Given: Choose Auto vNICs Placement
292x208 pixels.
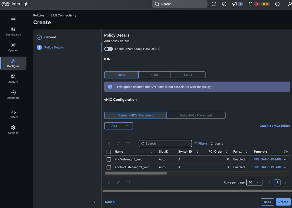Looking at the screenshot, I should 196,115.
